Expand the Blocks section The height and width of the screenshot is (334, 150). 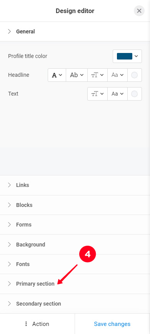pyautogui.click(x=75, y=205)
